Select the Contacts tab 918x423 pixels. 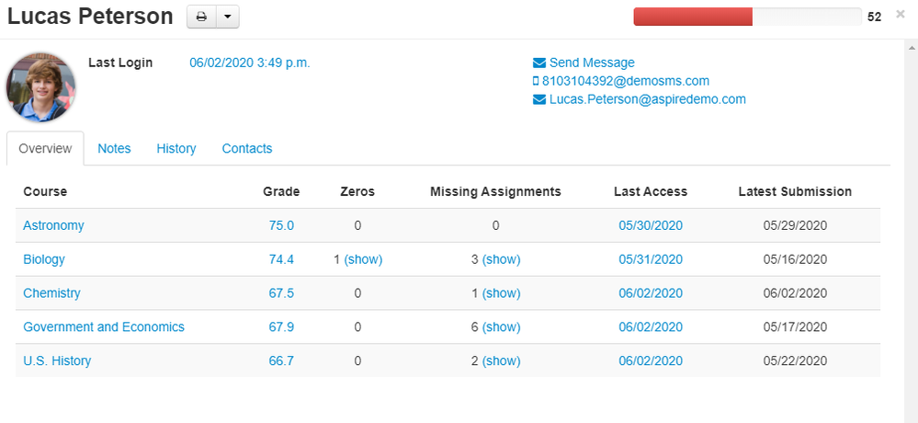coord(246,148)
